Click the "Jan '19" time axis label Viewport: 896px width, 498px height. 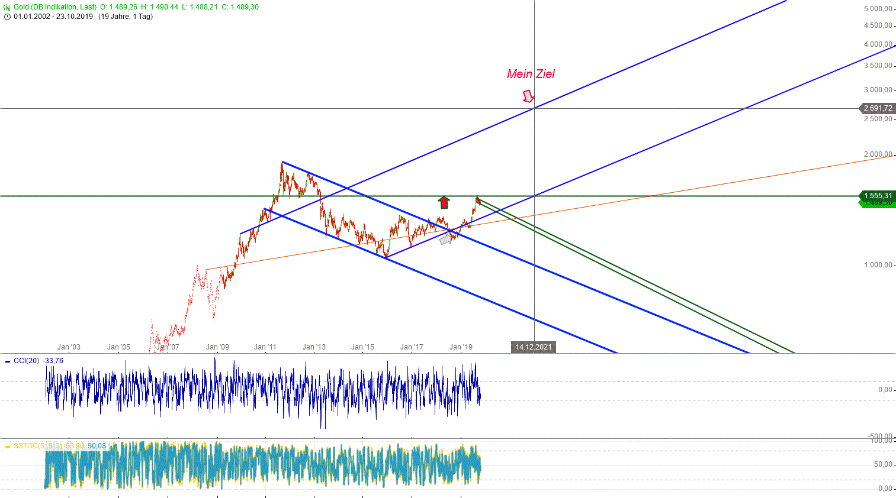pos(461,347)
